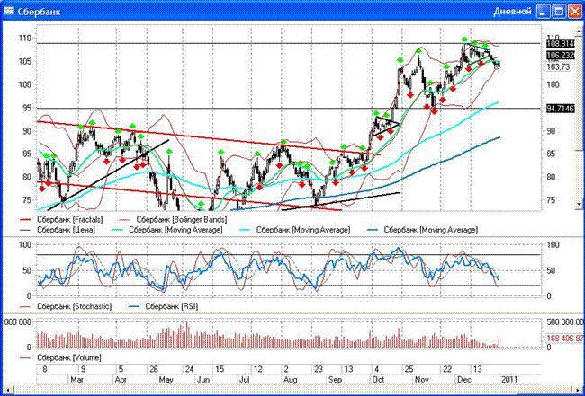Click the horizontal scrollbar left arrow
Image resolution: width=585 pixels, height=396 pixels.
(x=7, y=389)
